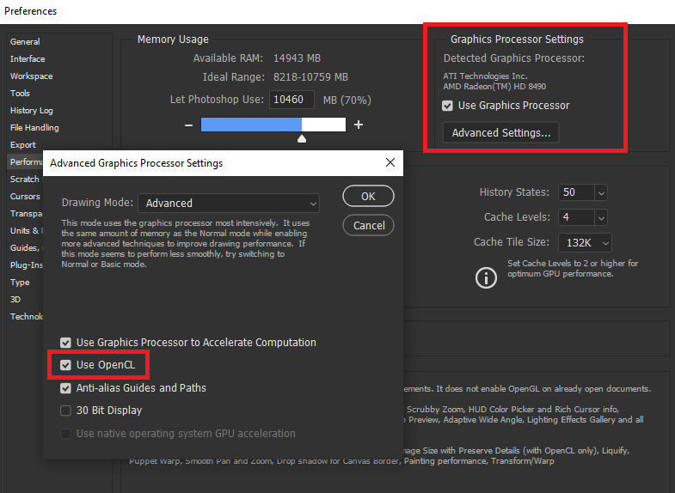The width and height of the screenshot is (675, 493).
Task: Click OK in the Advanced Settings dialog
Action: point(368,196)
